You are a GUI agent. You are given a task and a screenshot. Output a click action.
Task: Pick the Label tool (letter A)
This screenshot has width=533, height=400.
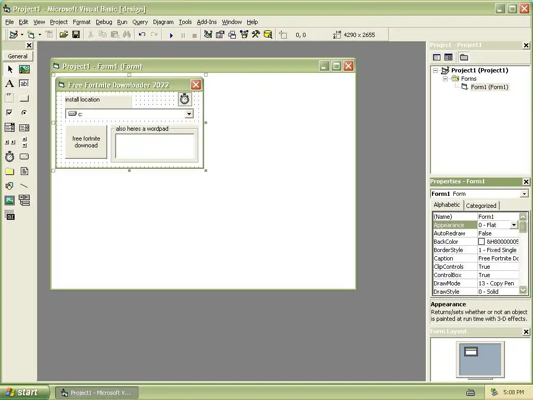point(9,84)
